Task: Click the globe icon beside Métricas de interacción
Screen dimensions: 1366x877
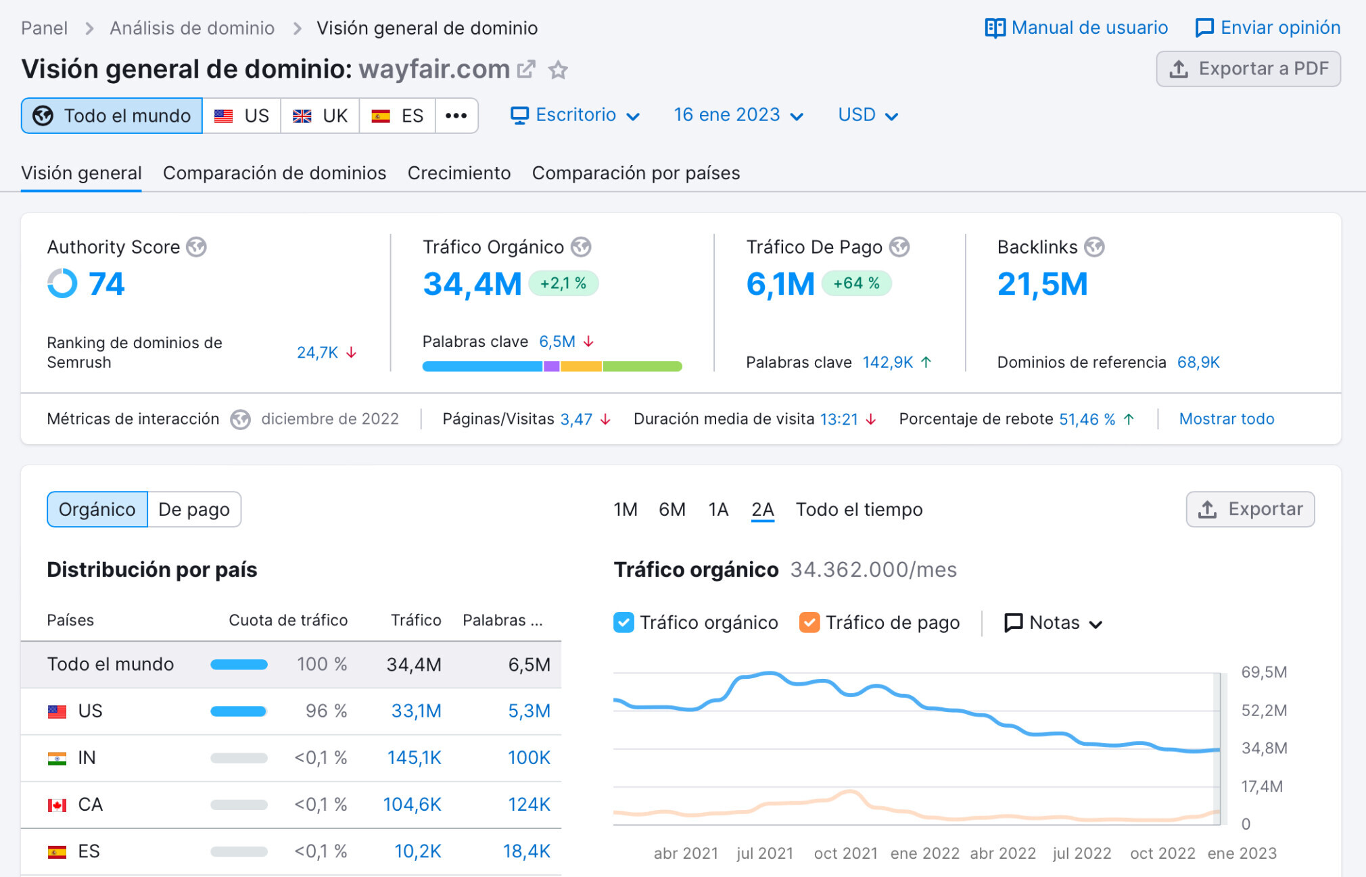Action: coord(240,419)
